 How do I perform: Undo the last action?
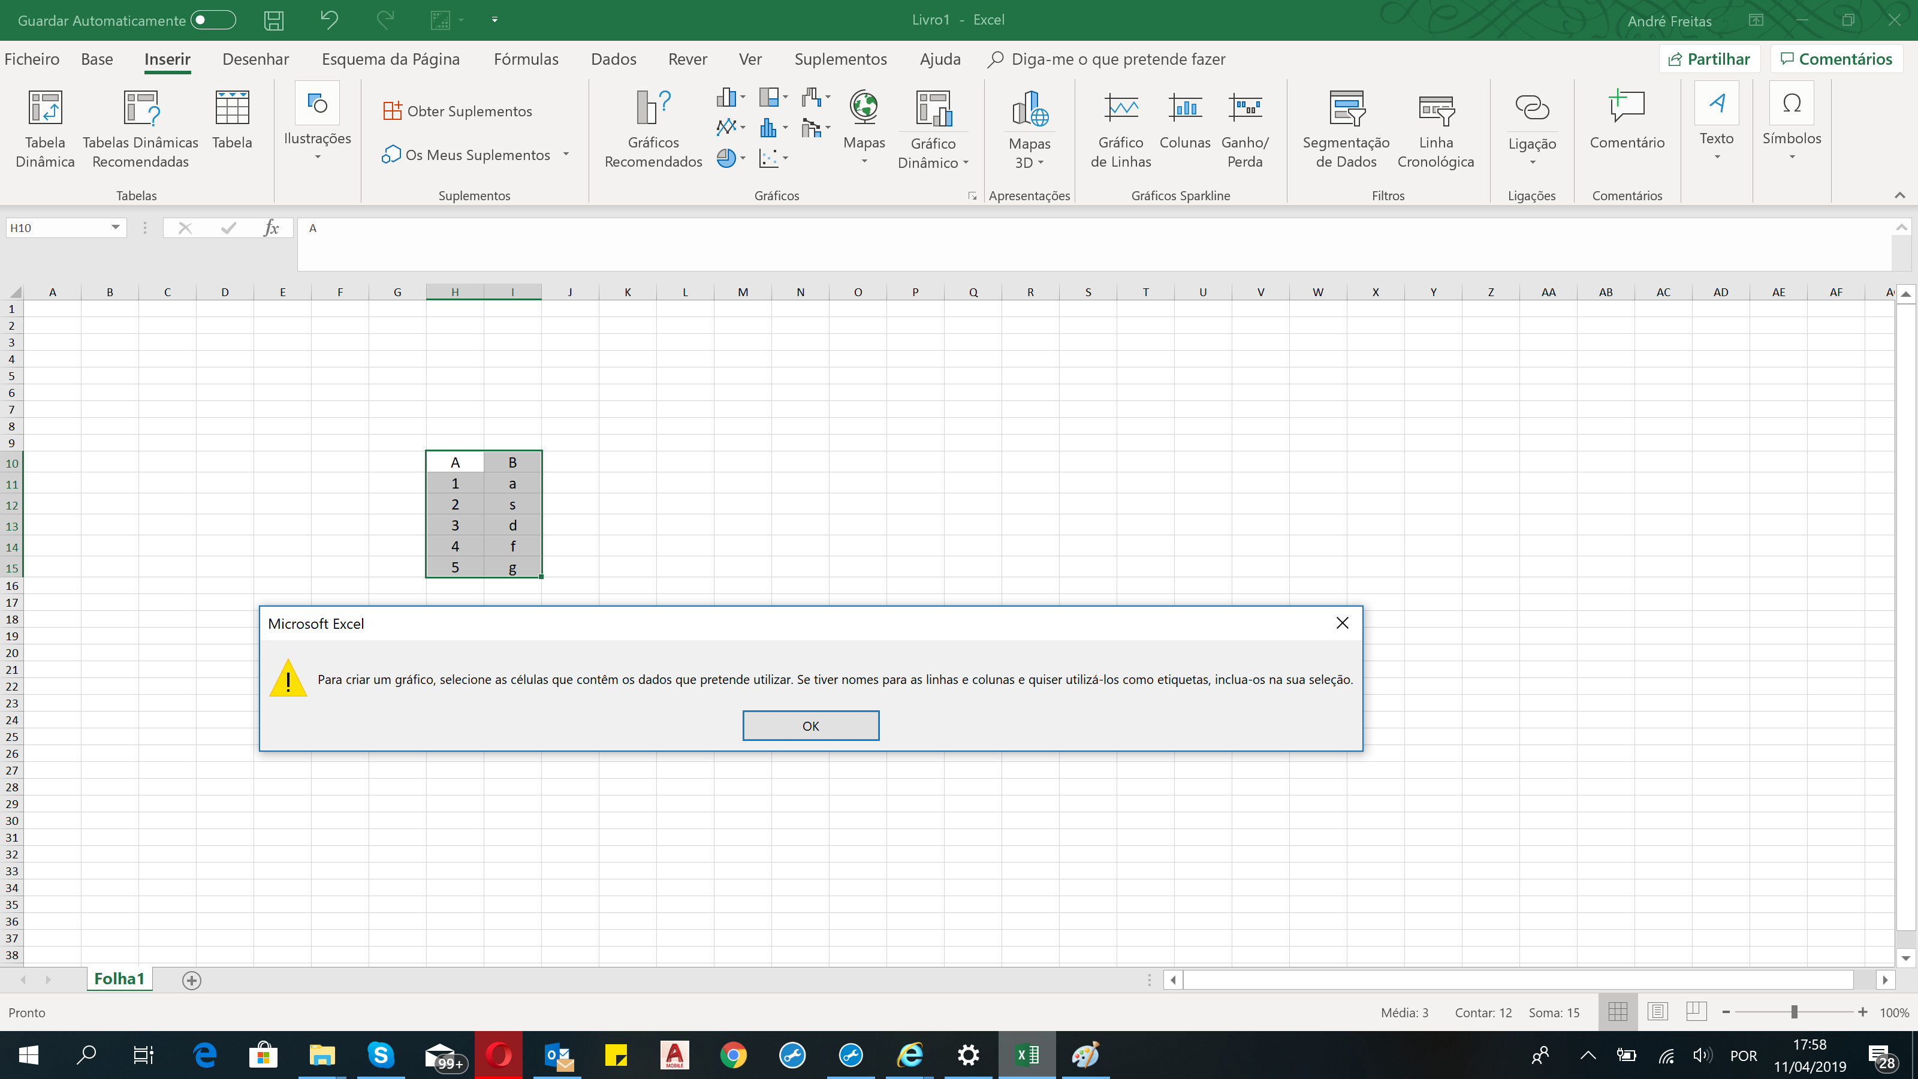click(x=328, y=20)
